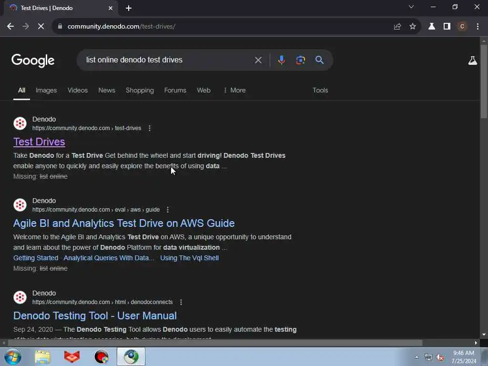Close the Test Drives | Denodo tab
This screenshot has height=366, width=488.
coord(111,8)
